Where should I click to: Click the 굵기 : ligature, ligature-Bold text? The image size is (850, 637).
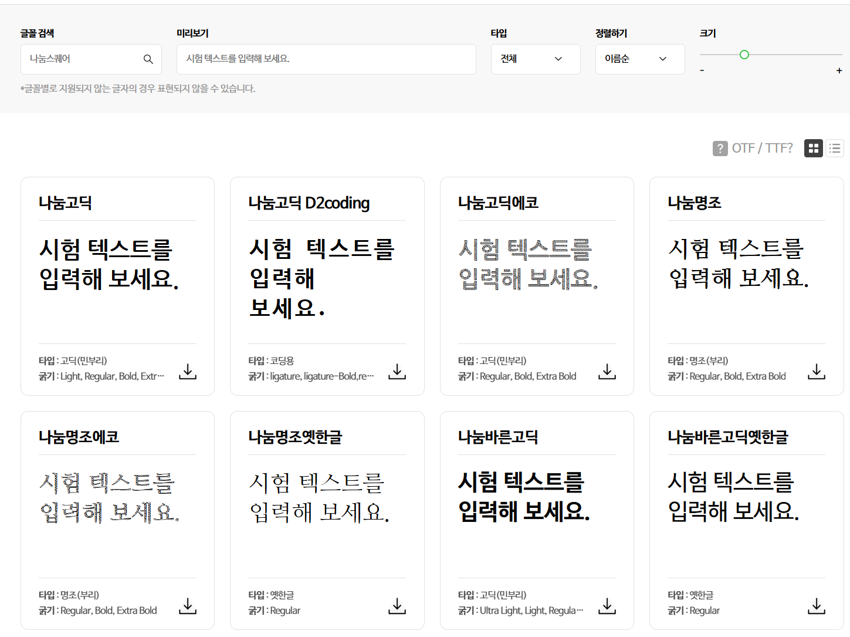tap(311, 376)
